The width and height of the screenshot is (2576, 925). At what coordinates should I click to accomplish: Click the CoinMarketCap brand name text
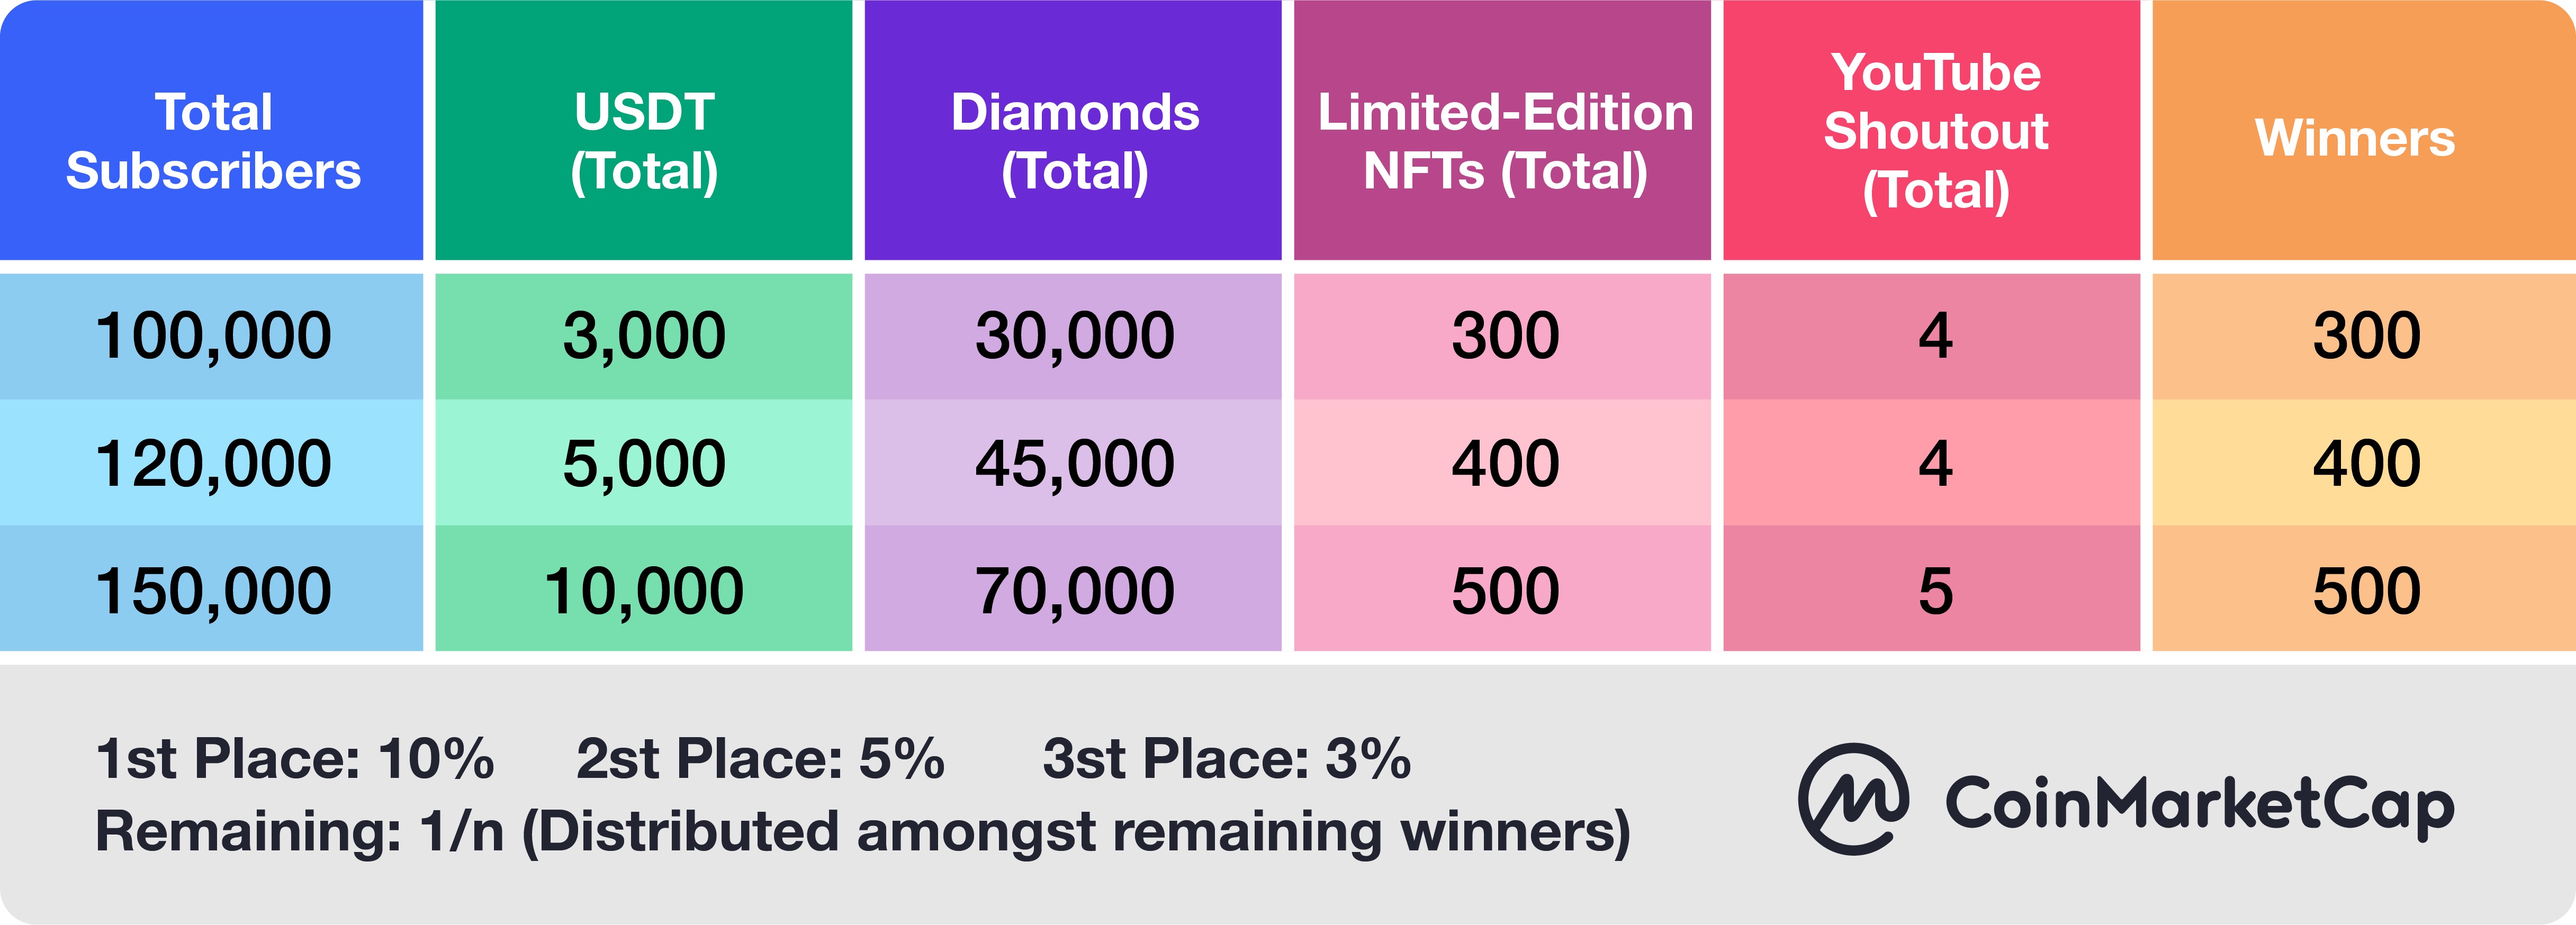click(x=2199, y=805)
